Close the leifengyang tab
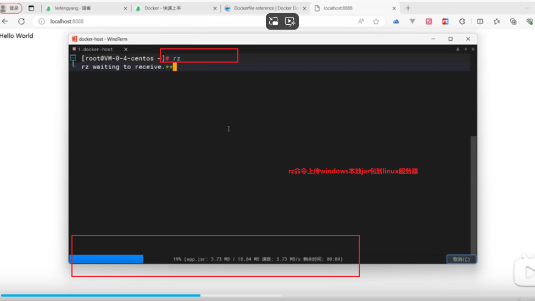 (x=125, y=8)
